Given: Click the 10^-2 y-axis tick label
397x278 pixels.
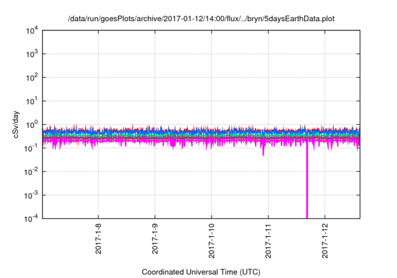Looking at the screenshot, I should (x=32, y=172).
